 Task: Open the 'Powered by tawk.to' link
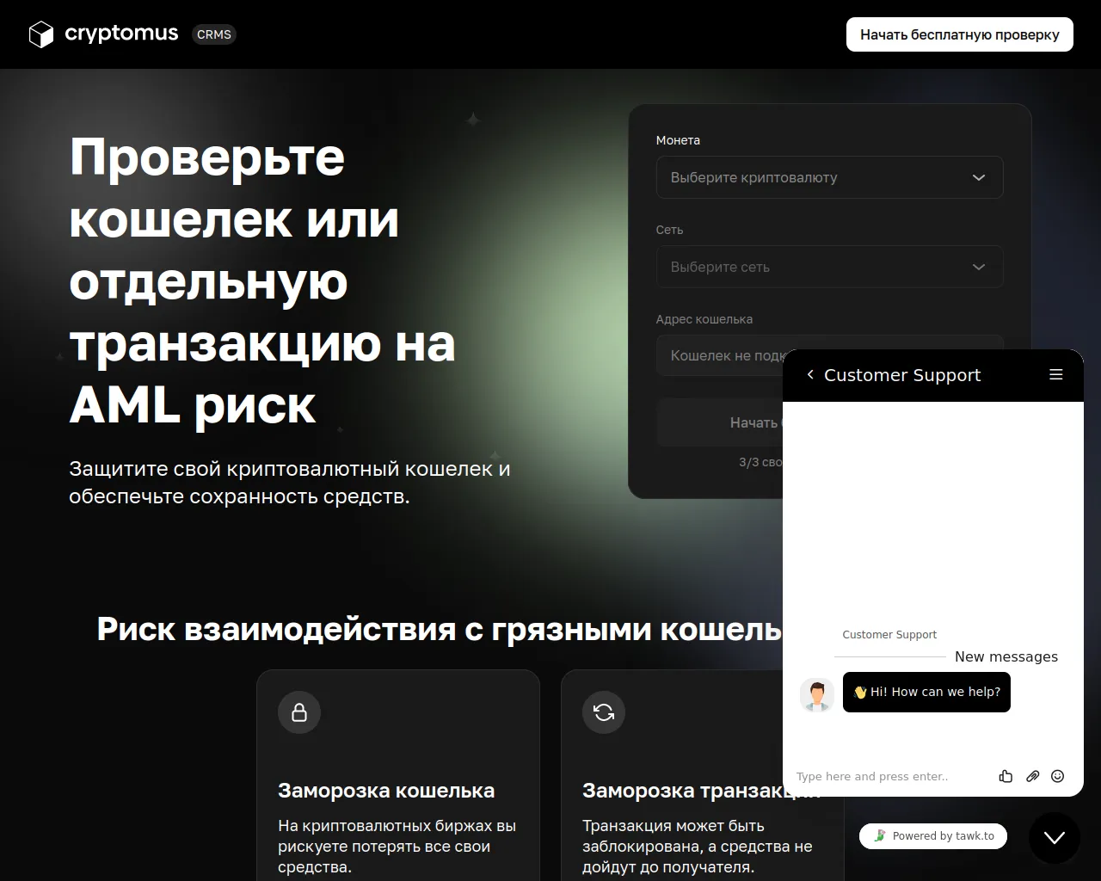pos(933,835)
